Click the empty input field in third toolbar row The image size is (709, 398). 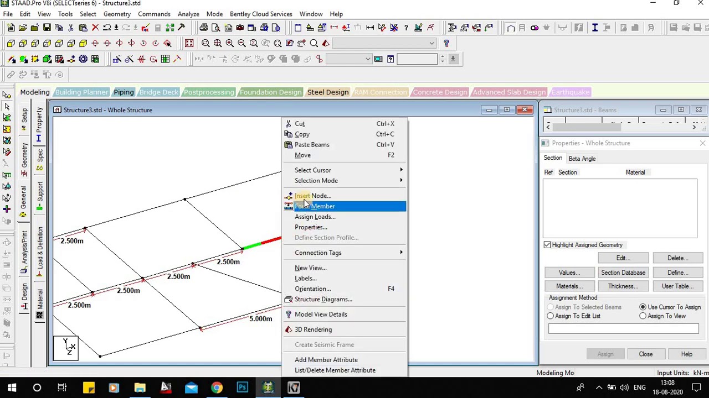[x=417, y=59]
